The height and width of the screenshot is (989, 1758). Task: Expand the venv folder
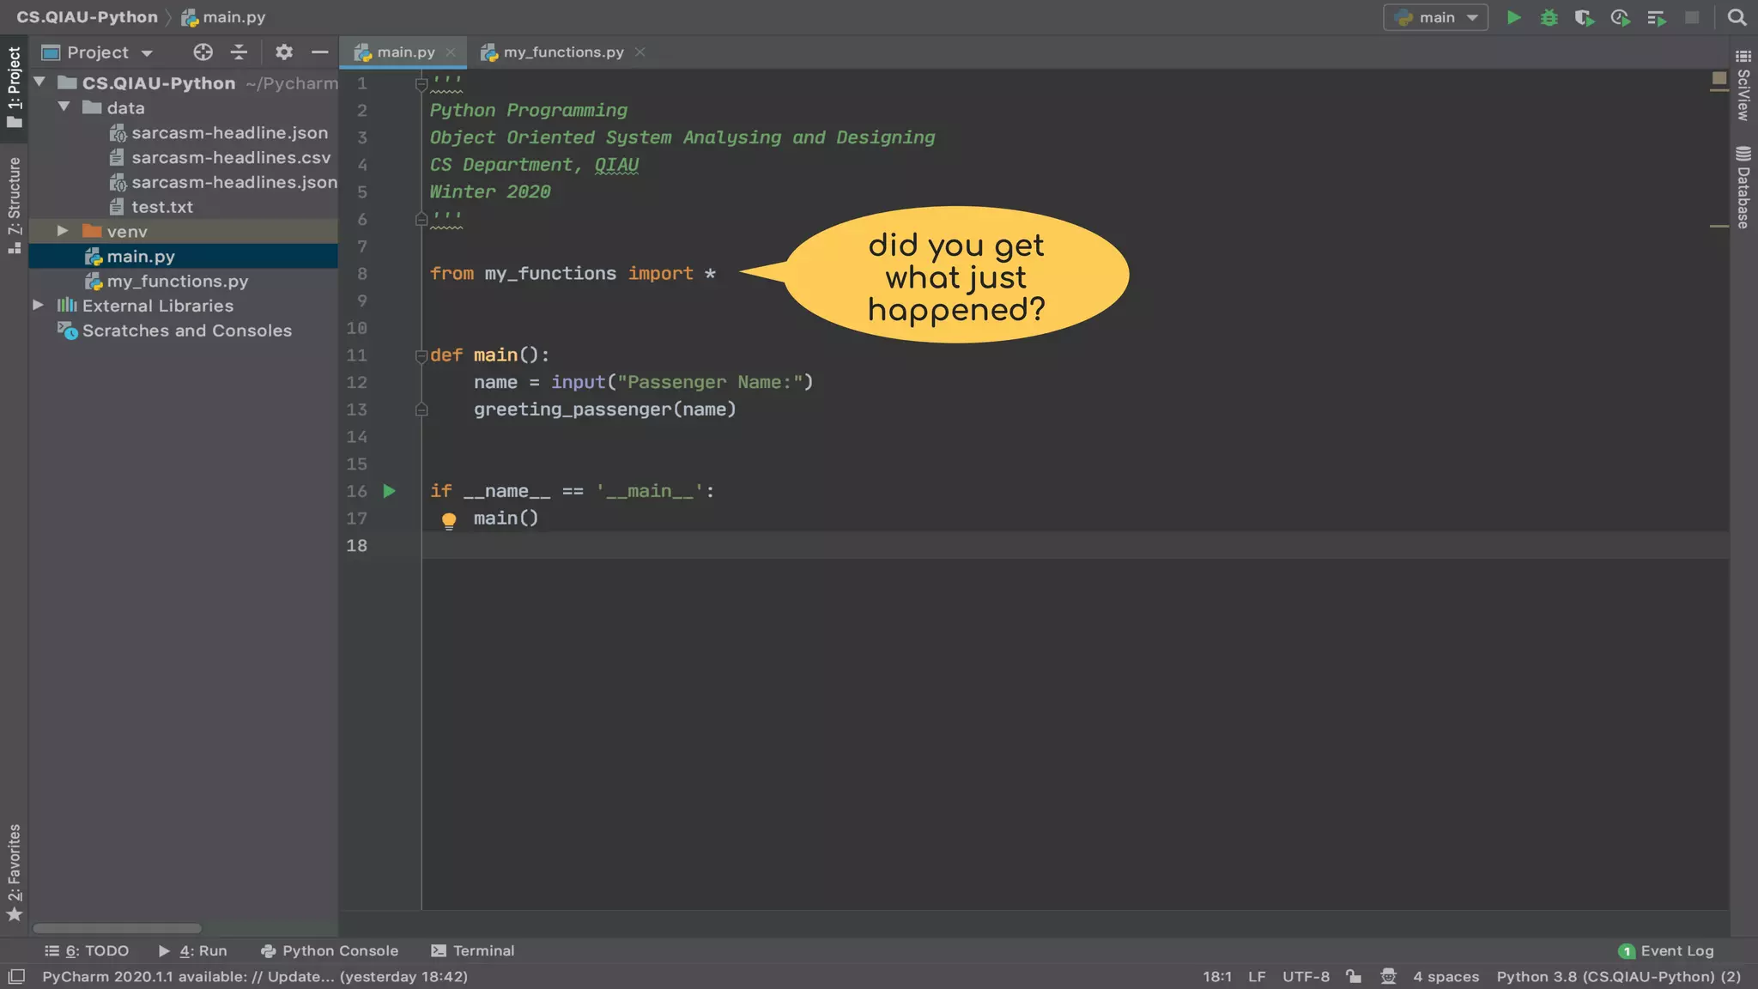click(63, 231)
